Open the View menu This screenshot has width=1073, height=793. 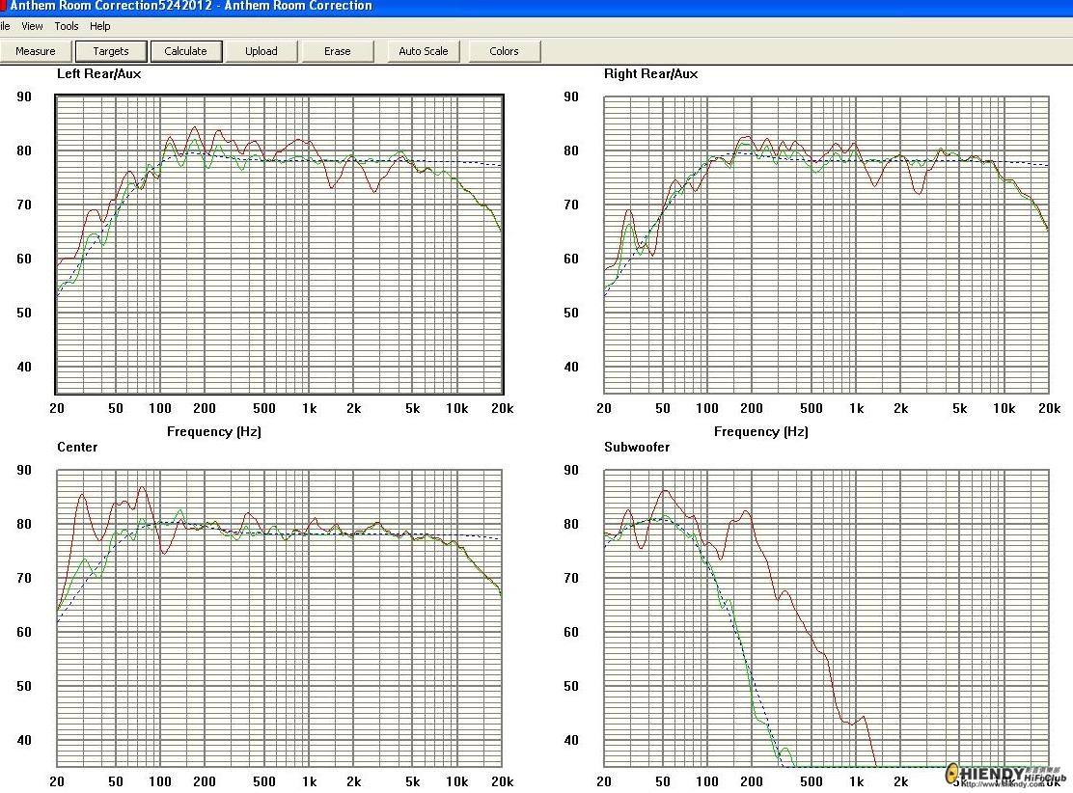(x=32, y=26)
